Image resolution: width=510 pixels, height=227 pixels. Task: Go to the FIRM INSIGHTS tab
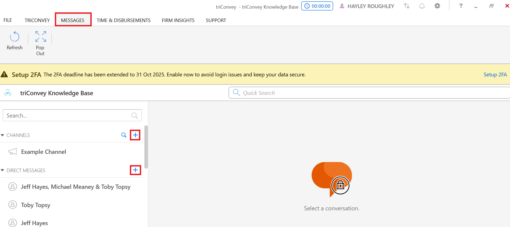[x=178, y=20]
